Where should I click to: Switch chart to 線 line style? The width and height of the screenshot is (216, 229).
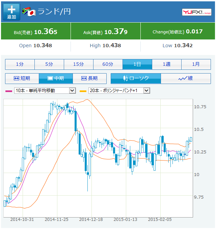pyautogui.click(x=186, y=78)
